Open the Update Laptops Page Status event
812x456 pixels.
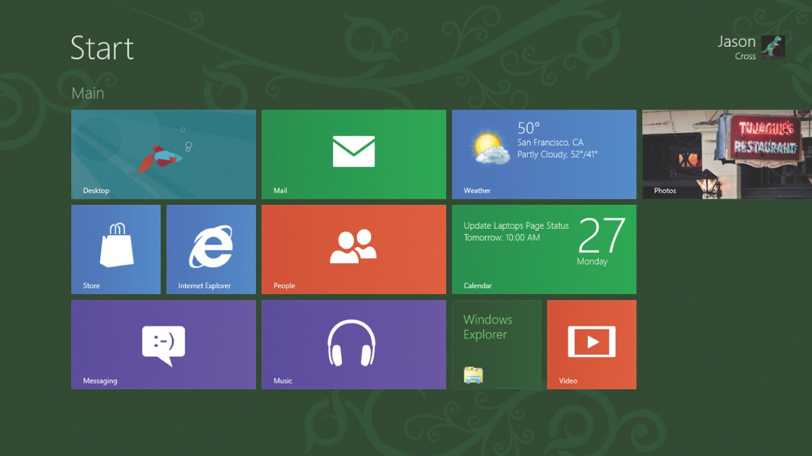click(516, 231)
